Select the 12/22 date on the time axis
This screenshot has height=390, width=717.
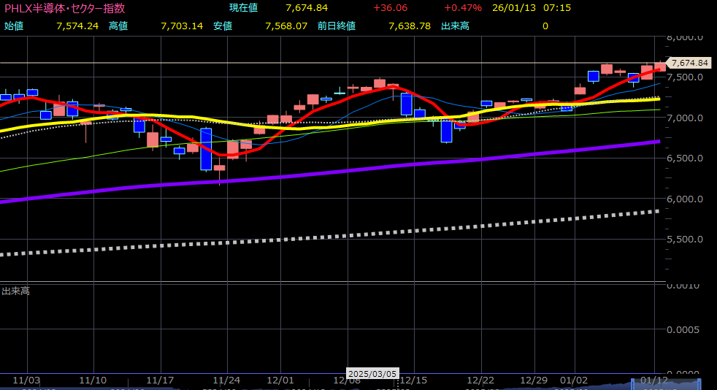[480, 381]
